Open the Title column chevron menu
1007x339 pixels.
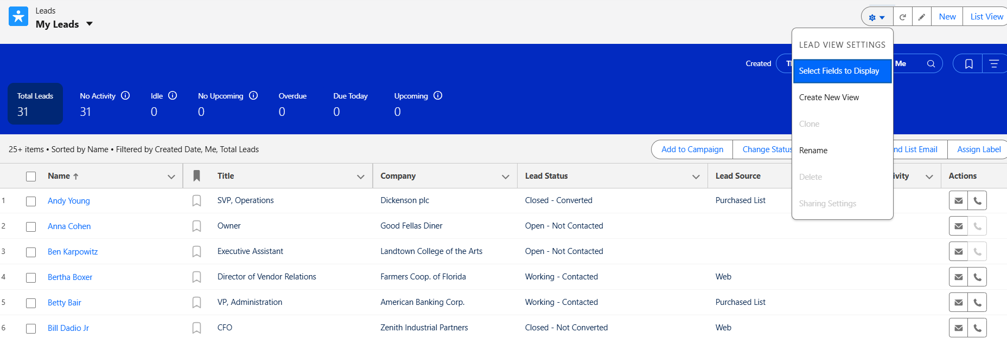coord(361,177)
